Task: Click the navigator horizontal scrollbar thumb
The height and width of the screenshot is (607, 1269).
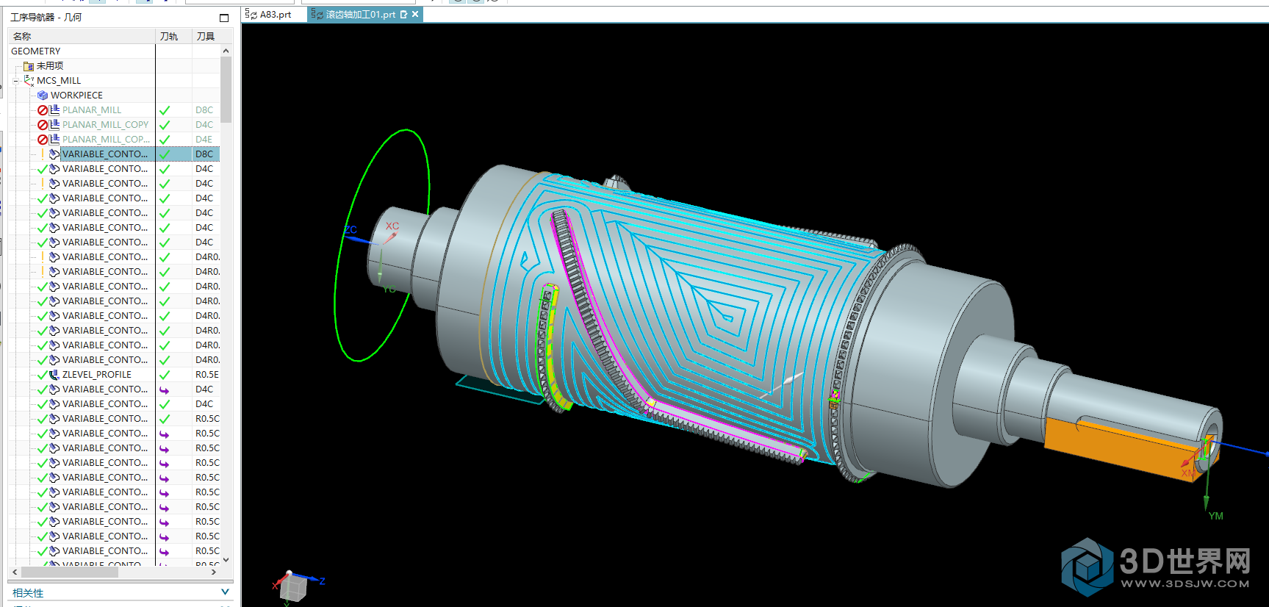Action: tap(70, 572)
